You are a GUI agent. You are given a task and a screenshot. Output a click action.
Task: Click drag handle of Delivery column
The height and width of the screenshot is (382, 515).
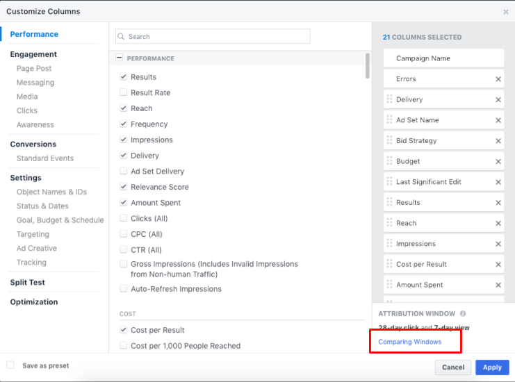click(389, 99)
